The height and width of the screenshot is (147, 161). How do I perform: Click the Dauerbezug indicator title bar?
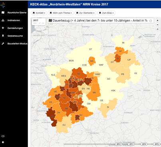point(101,21)
